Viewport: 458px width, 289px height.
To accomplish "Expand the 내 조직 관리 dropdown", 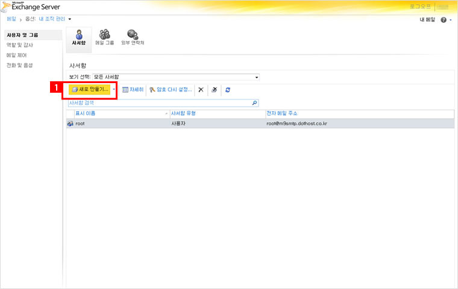I will (x=69, y=20).
